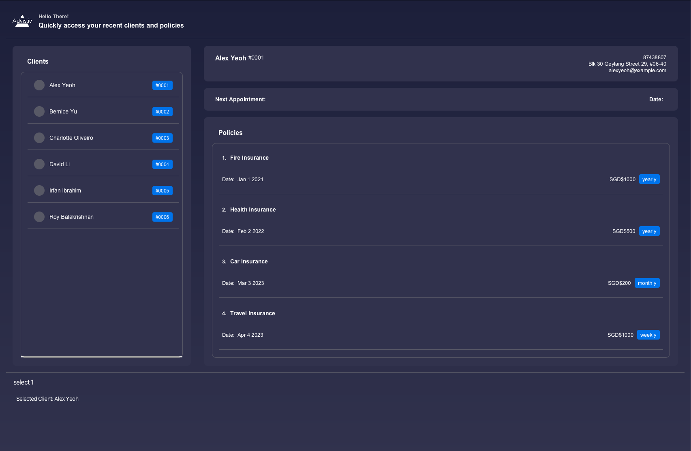This screenshot has width=691, height=451.
Task: Open the Car Insurance policy title
Action: pos(249,261)
